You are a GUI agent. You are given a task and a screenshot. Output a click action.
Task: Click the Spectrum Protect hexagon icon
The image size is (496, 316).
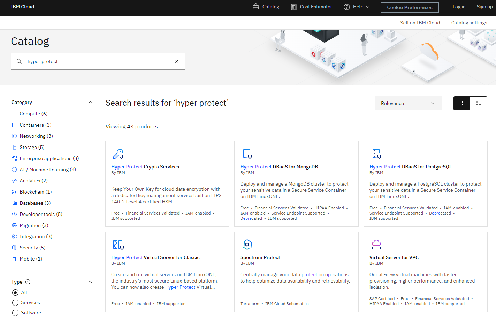pyautogui.click(x=247, y=244)
